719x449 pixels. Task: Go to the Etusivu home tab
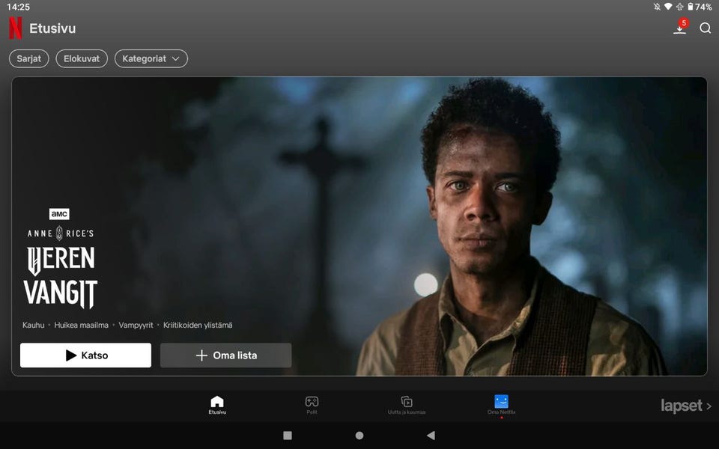tap(217, 406)
